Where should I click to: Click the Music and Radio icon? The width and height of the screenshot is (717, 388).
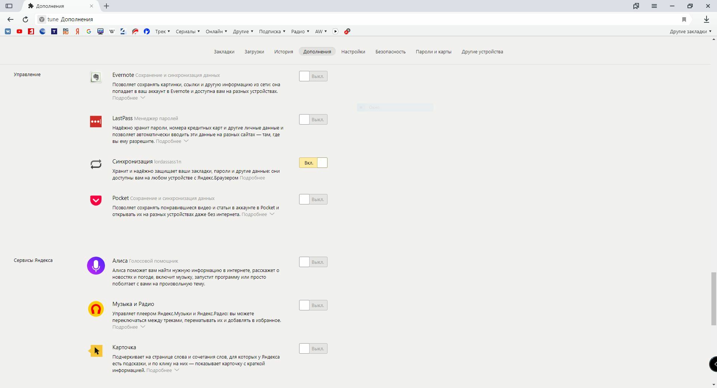point(96,309)
